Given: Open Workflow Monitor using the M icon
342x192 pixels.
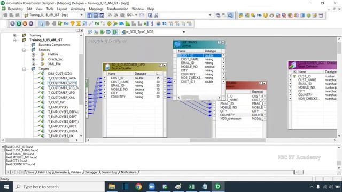Looking at the screenshot, I should [x=31, y=23].
